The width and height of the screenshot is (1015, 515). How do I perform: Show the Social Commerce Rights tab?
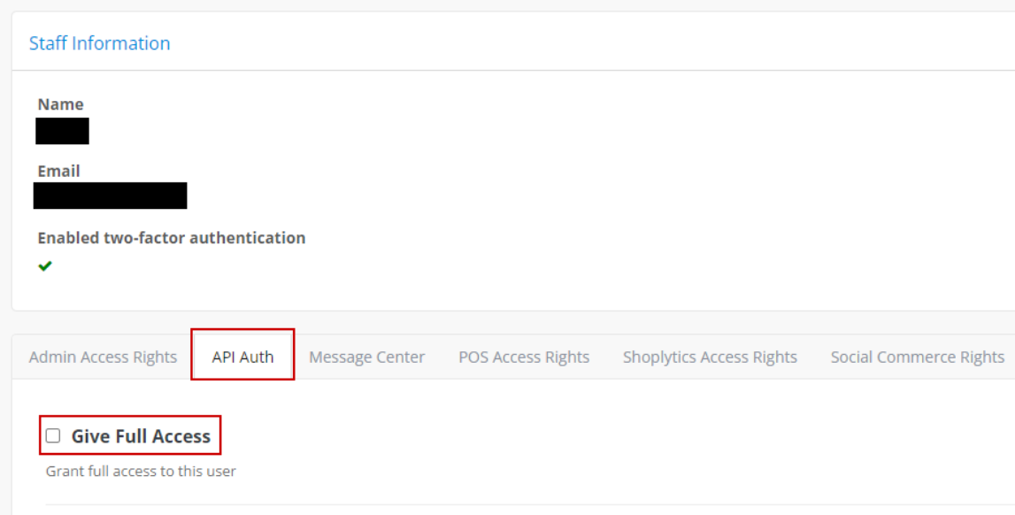pyautogui.click(x=917, y=357)
